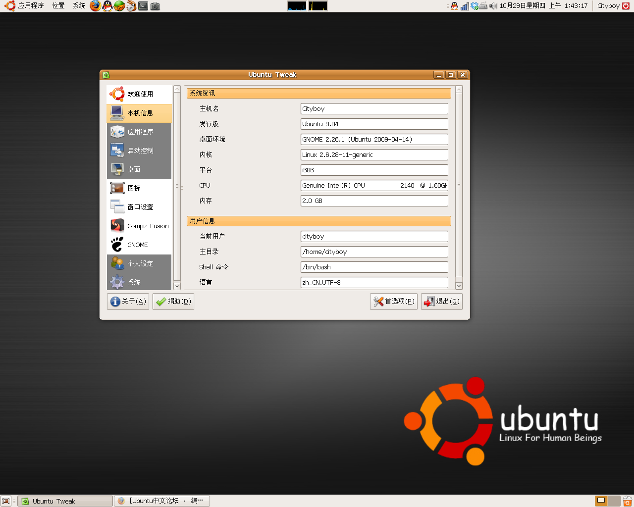Click the red power shutdown icon

[626, 6]
